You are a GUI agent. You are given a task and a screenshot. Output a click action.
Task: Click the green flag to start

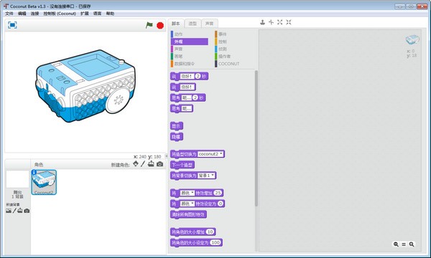(149, 25)
